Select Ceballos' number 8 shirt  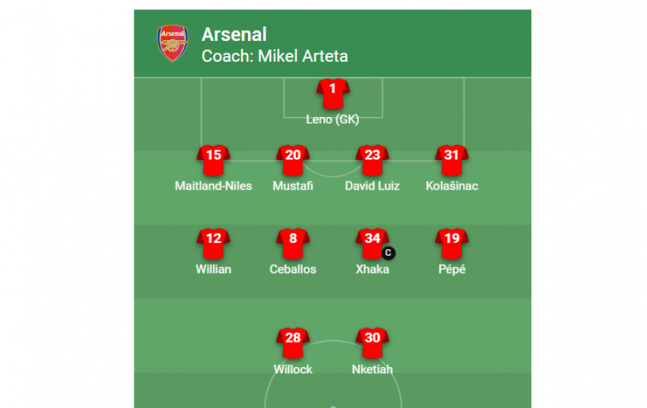pos(293,244)
